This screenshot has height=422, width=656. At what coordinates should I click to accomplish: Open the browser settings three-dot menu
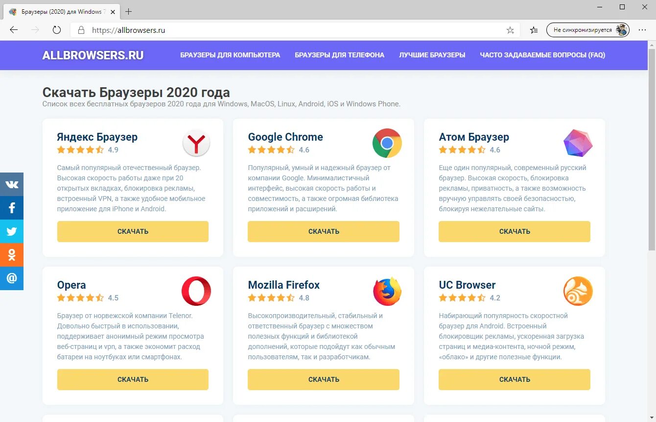(643, 30)
